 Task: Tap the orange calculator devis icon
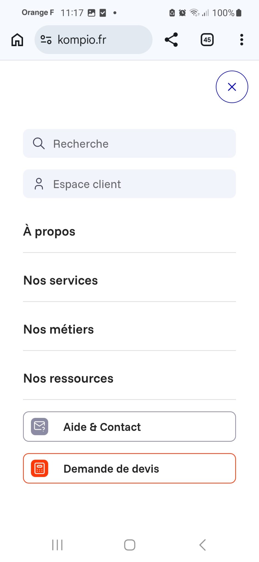coord(39,468)
